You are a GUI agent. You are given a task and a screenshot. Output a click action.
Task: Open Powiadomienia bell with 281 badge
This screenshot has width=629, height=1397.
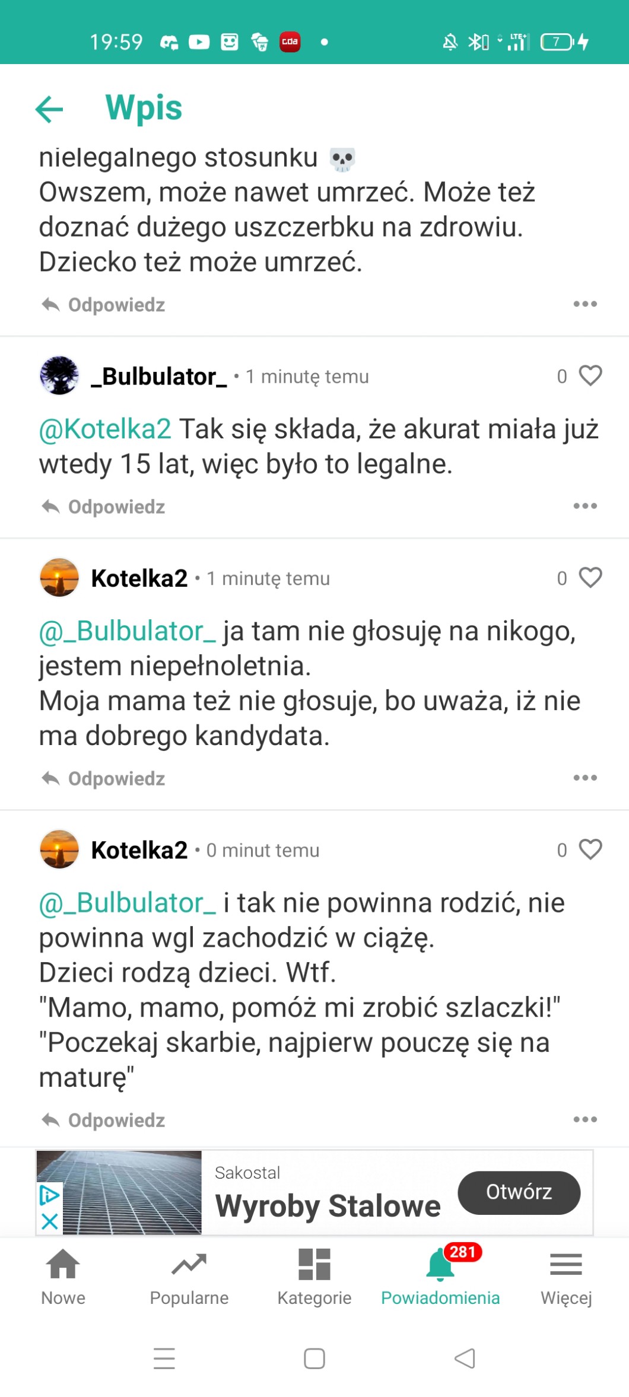click(440, 1277)
